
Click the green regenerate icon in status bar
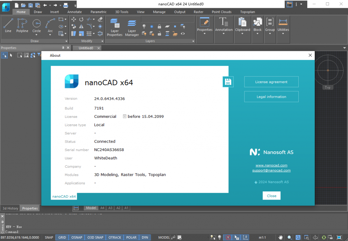(324, 238)
